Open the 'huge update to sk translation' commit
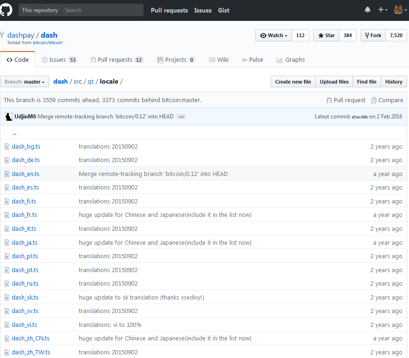 [x=142, y=298]
